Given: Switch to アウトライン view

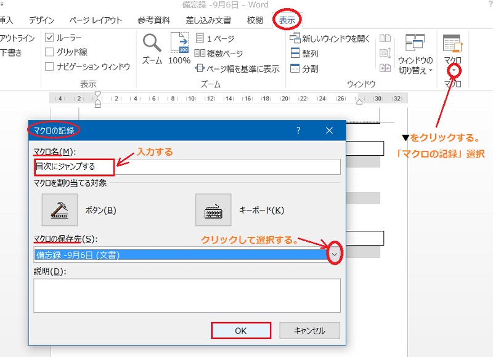Looking at the screenshot, I should [17, 38].
